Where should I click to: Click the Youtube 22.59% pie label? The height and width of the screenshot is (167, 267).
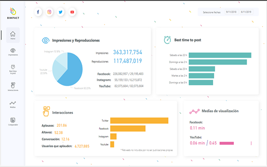[43, 72]
